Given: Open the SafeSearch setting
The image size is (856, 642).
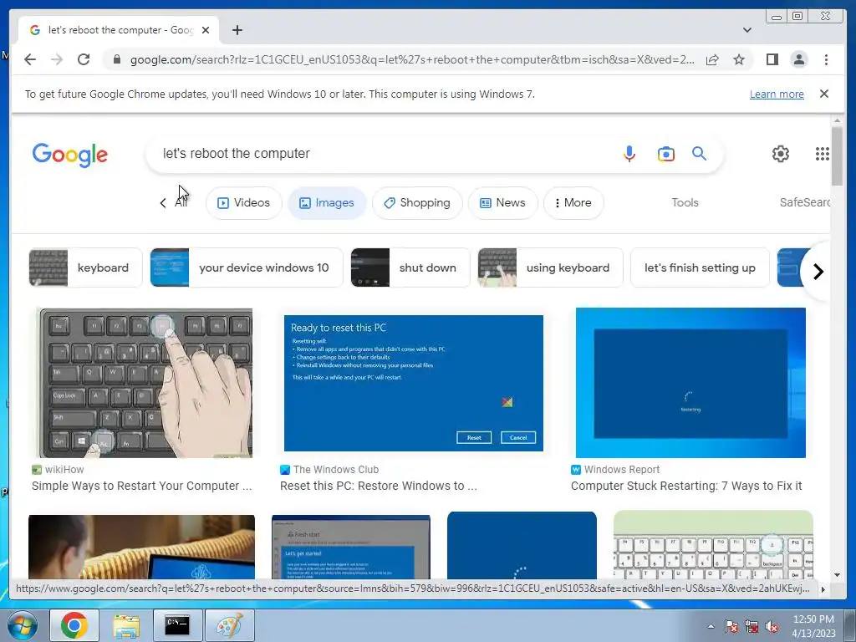Looking at the screenshot, I should pos(805,202).
